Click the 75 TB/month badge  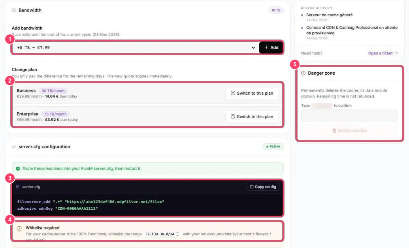[55, 114]
